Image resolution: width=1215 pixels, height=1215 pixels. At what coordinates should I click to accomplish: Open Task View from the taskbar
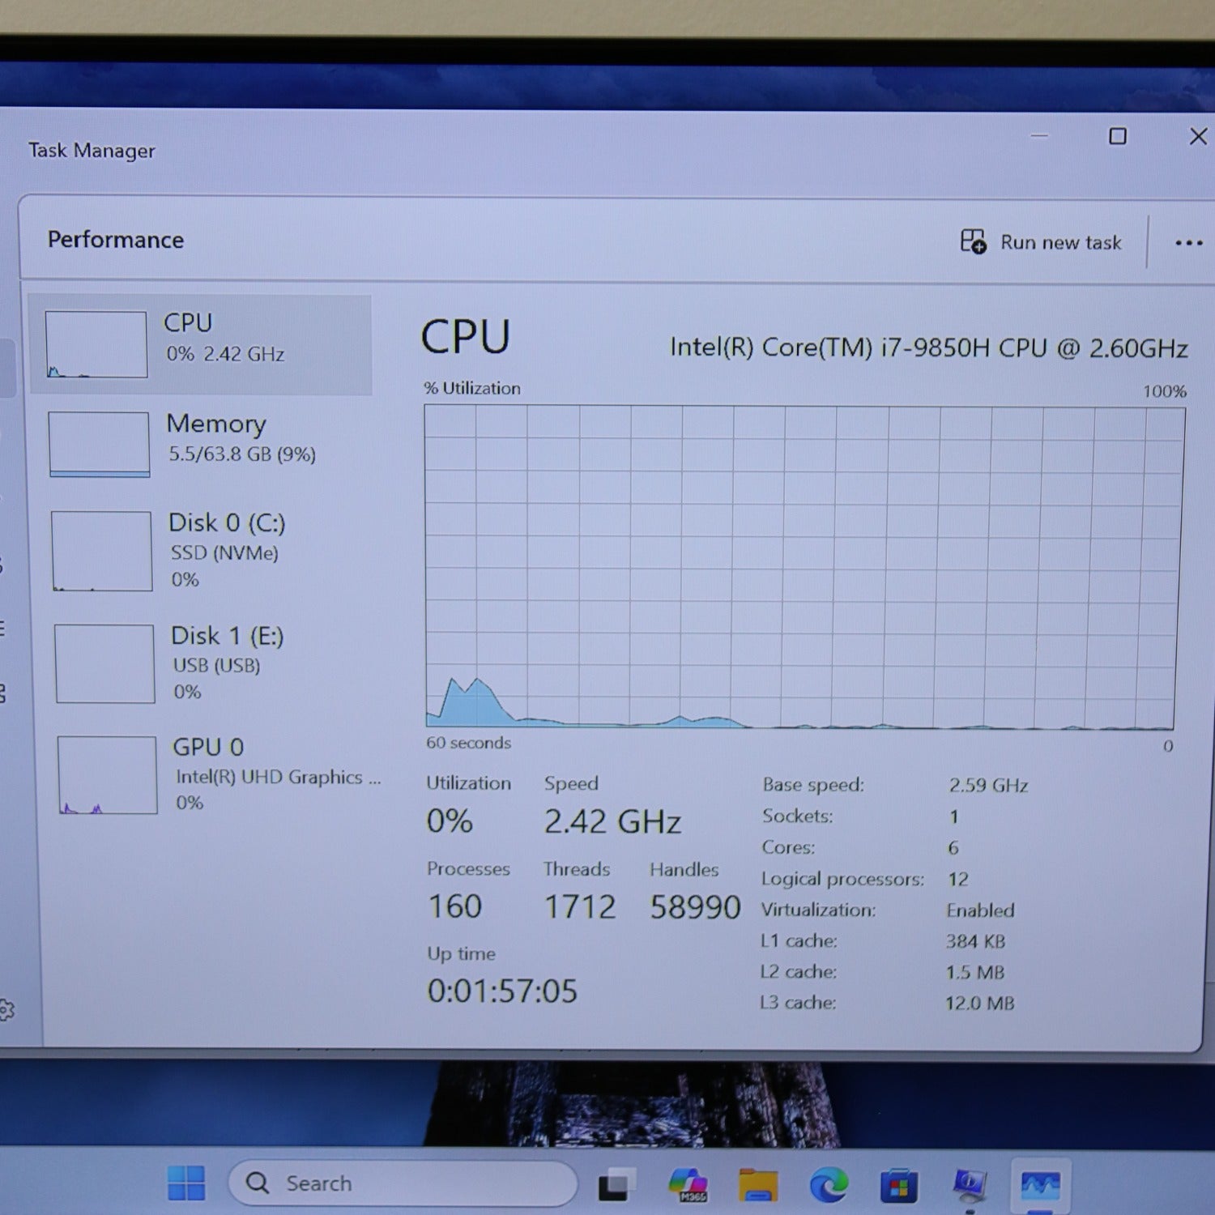pyautogui.click(x=617, y=1185)
